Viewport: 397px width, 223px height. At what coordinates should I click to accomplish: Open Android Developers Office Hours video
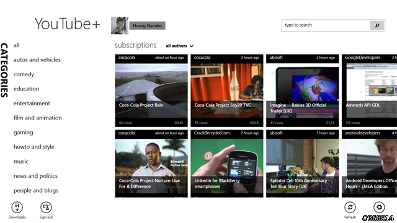coord(370,164)
